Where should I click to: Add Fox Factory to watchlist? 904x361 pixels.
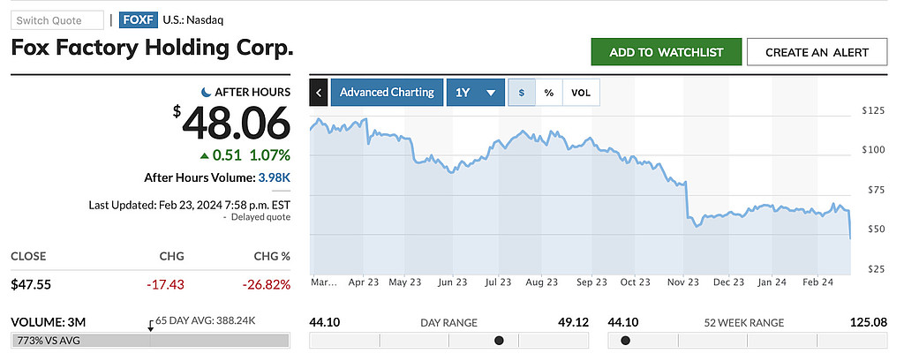666,52
